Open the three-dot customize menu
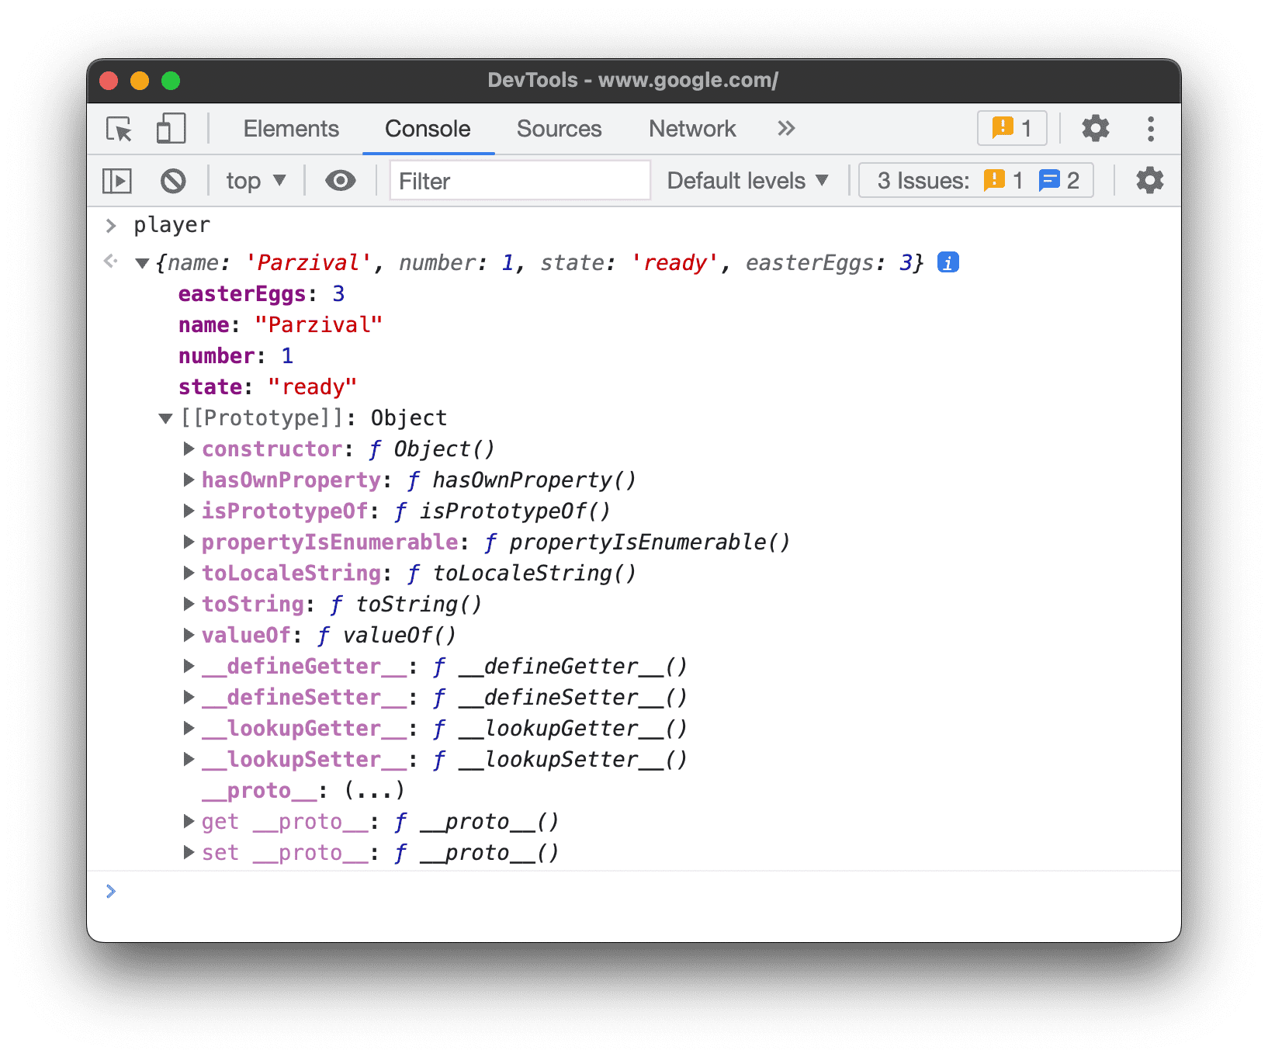Image resolution: width=1268 pixels, height=1057 pixels. tap(1150, 129)
